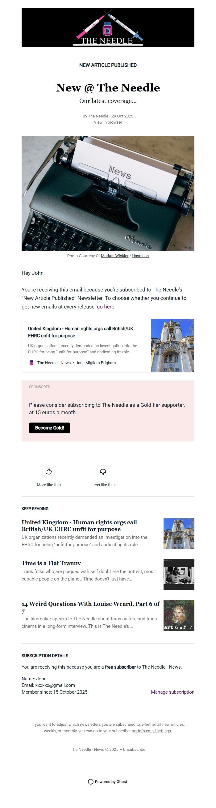Click the thumbs down 'Less like this' icon
The image size is (216, 808).
103,471
